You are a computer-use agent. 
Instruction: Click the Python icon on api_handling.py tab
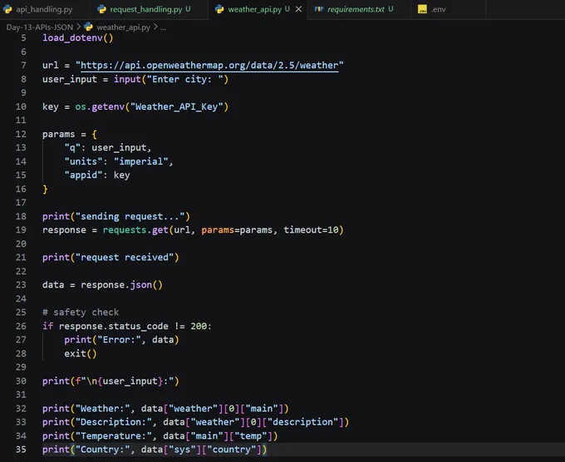[x=7, y=9]
